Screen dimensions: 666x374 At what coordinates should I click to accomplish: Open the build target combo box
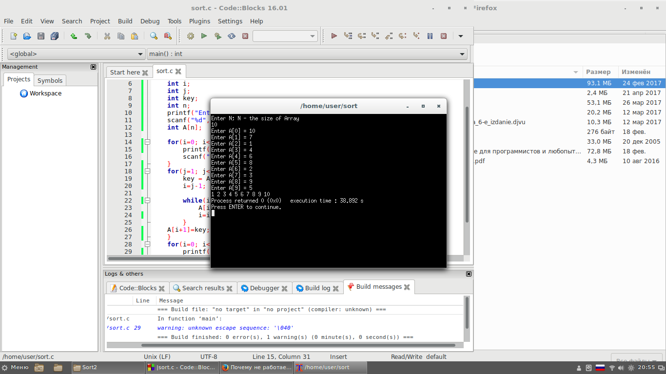285,36
